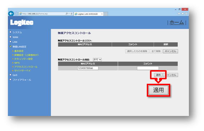Click the browser forward arrow button

click(x=16, y=14)
